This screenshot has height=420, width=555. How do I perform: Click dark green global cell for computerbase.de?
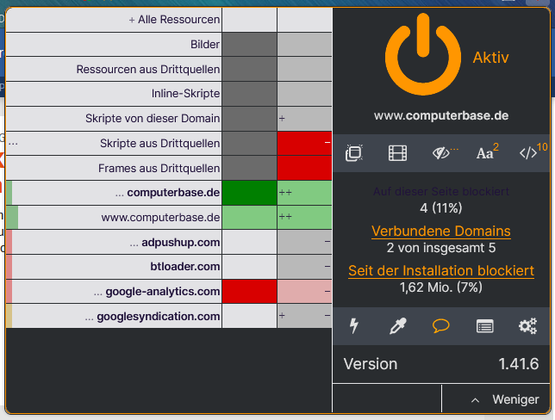(x=249, y=193)
